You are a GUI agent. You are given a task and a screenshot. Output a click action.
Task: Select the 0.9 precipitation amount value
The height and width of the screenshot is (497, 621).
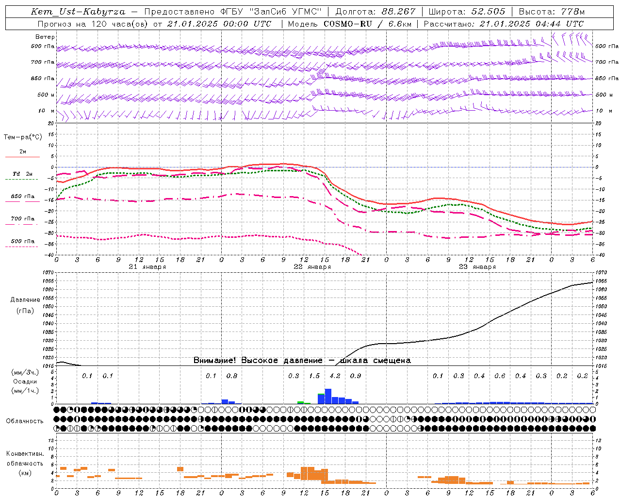click(356, 376)
